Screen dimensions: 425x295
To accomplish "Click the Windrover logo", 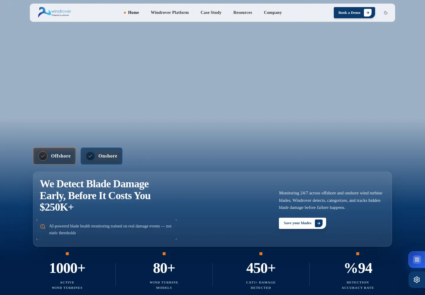I will click(x=55, y=12).
